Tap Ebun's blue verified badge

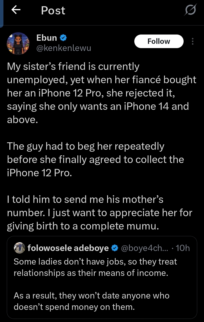point(63,38)
